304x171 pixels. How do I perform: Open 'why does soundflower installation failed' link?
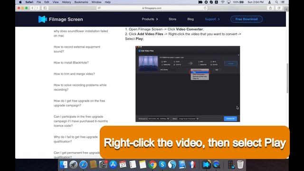[x=81, y=33]
